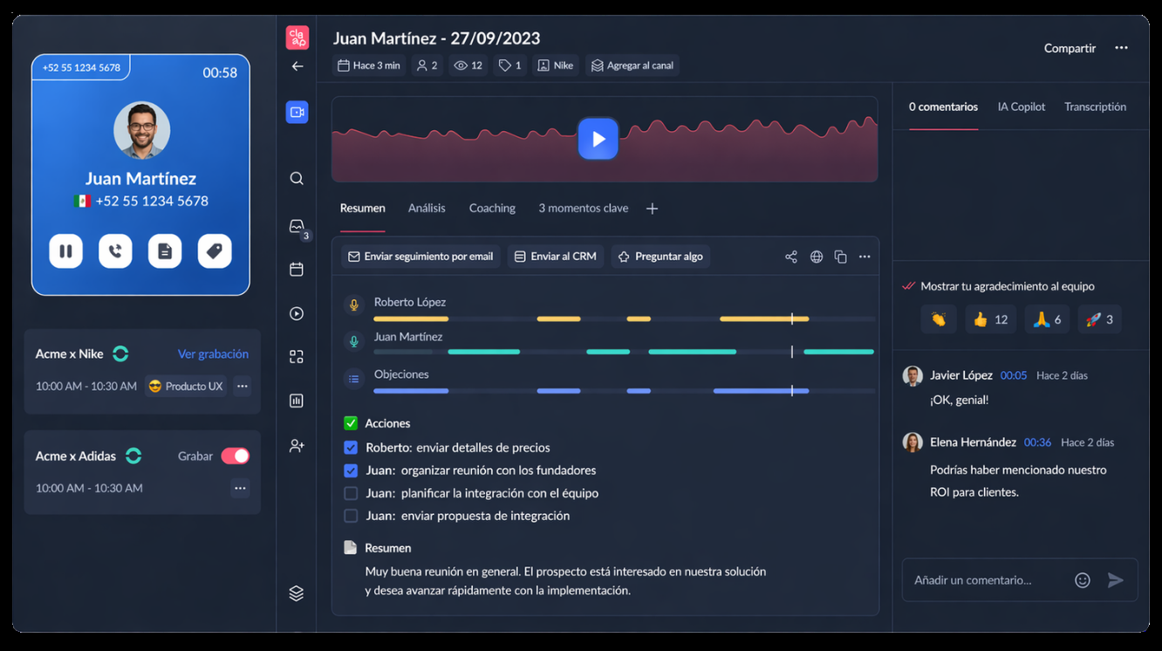Click the share icon in summary toolbar
Viewport: 1162px width, 651px height.
pos(791,257)
